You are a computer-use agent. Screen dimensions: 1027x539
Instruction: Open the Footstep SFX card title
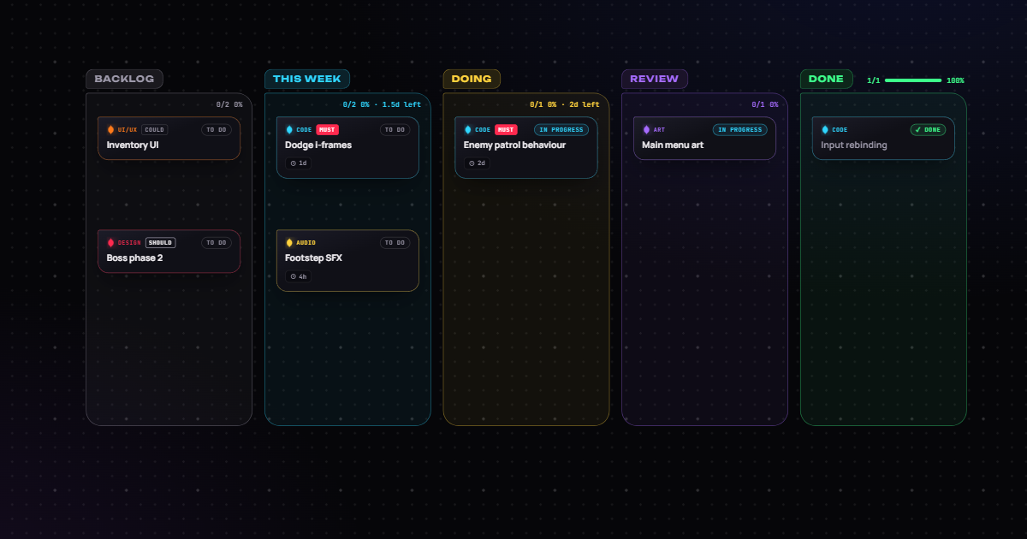pos(313,258)
